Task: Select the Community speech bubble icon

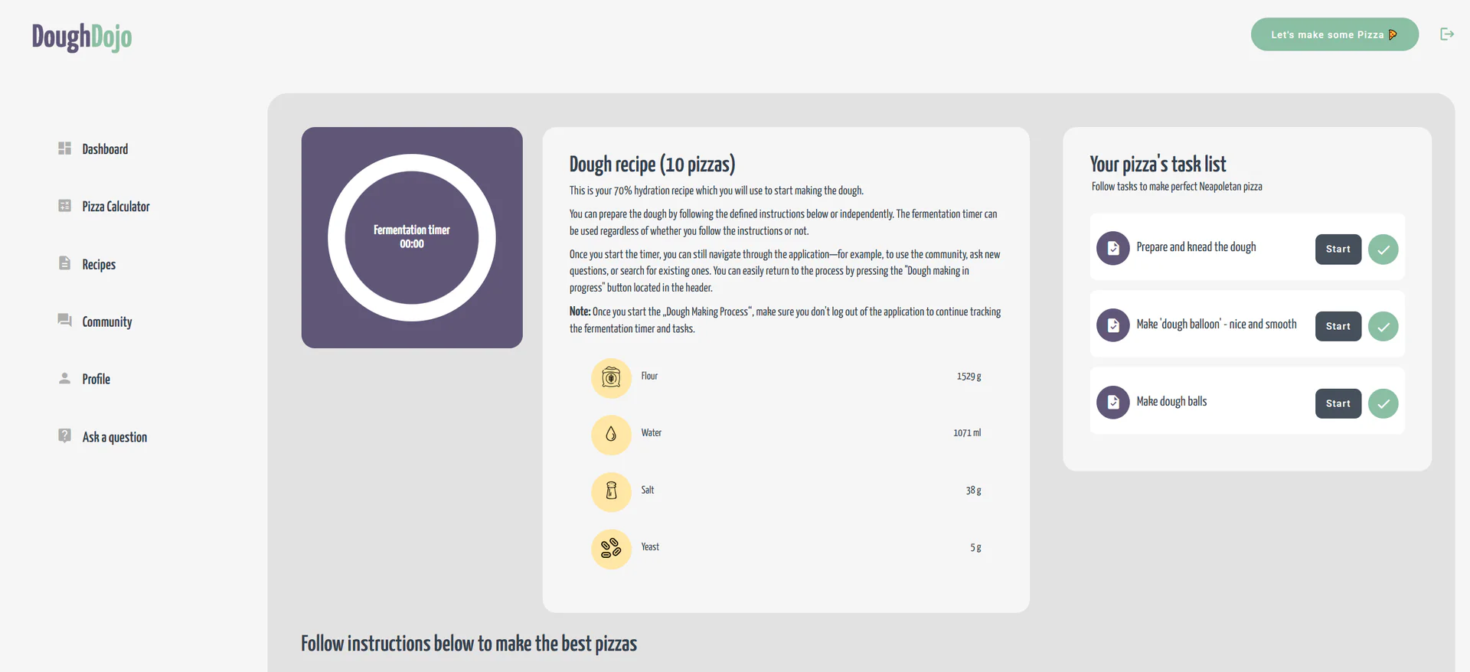Action: [x=64, y=320]
